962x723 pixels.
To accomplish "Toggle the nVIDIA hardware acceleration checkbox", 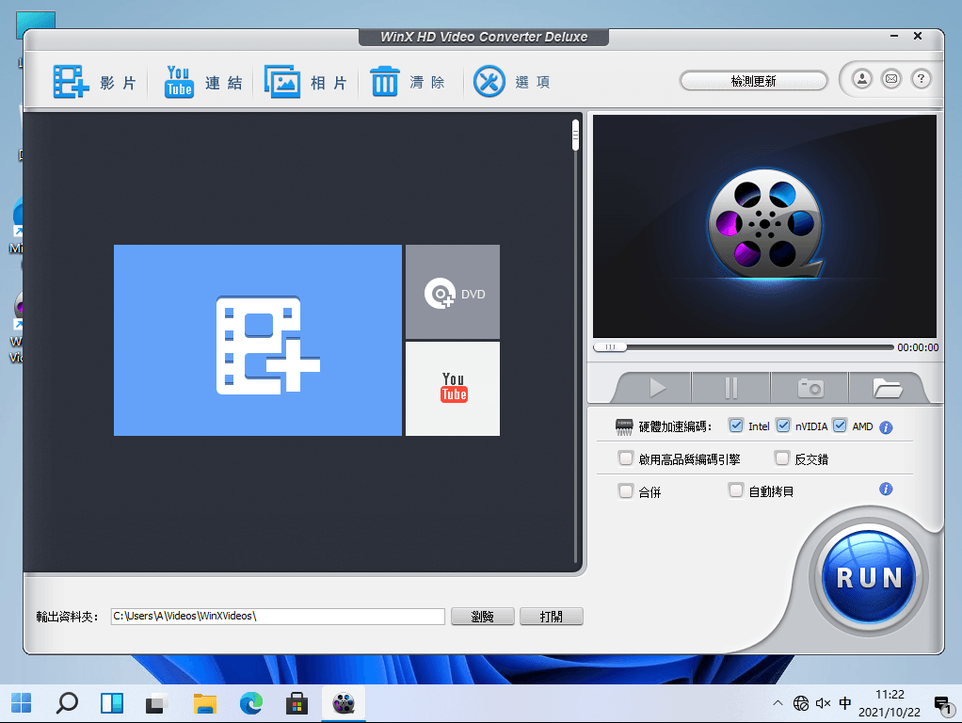I will pyautogui.click(x=783, y=426).
